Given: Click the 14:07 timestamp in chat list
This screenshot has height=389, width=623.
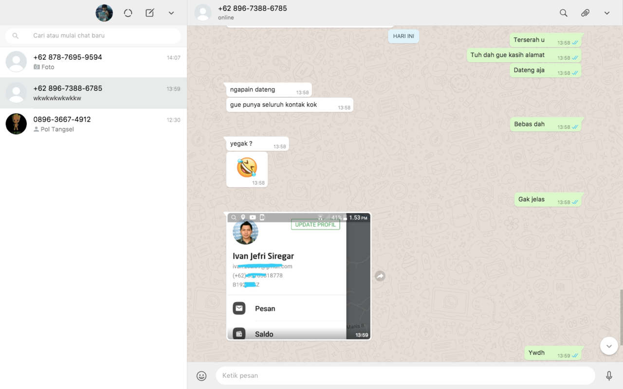Looking at the screenshot, I should click(174, 58).
